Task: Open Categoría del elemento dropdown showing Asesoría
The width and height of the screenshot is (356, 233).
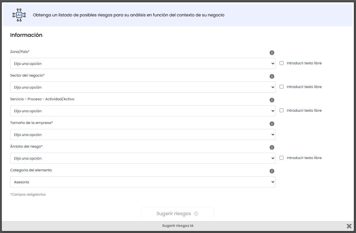Action: [x=143, y=182]
